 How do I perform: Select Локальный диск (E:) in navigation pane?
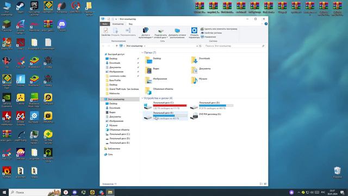point(120,143)
